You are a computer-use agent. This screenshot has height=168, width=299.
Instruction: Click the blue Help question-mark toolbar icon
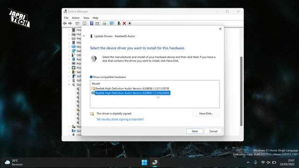92,23
